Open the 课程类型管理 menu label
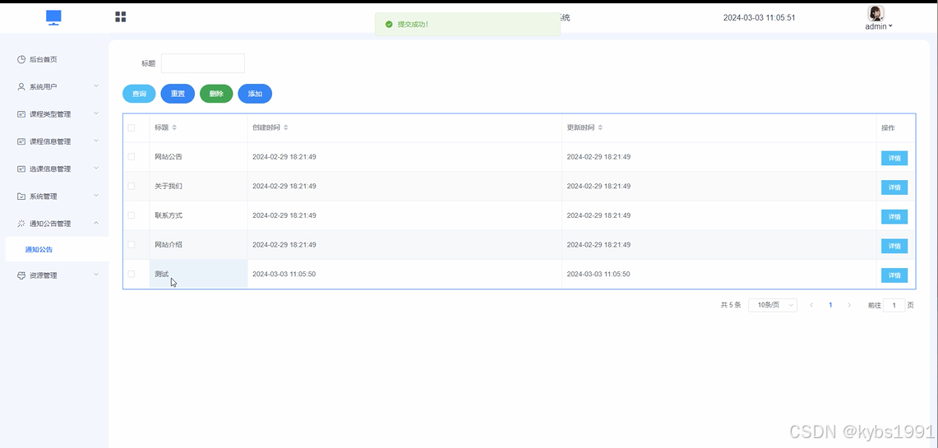Image resolution: width=938 pixels, height=448 pixels. point(50,114)
